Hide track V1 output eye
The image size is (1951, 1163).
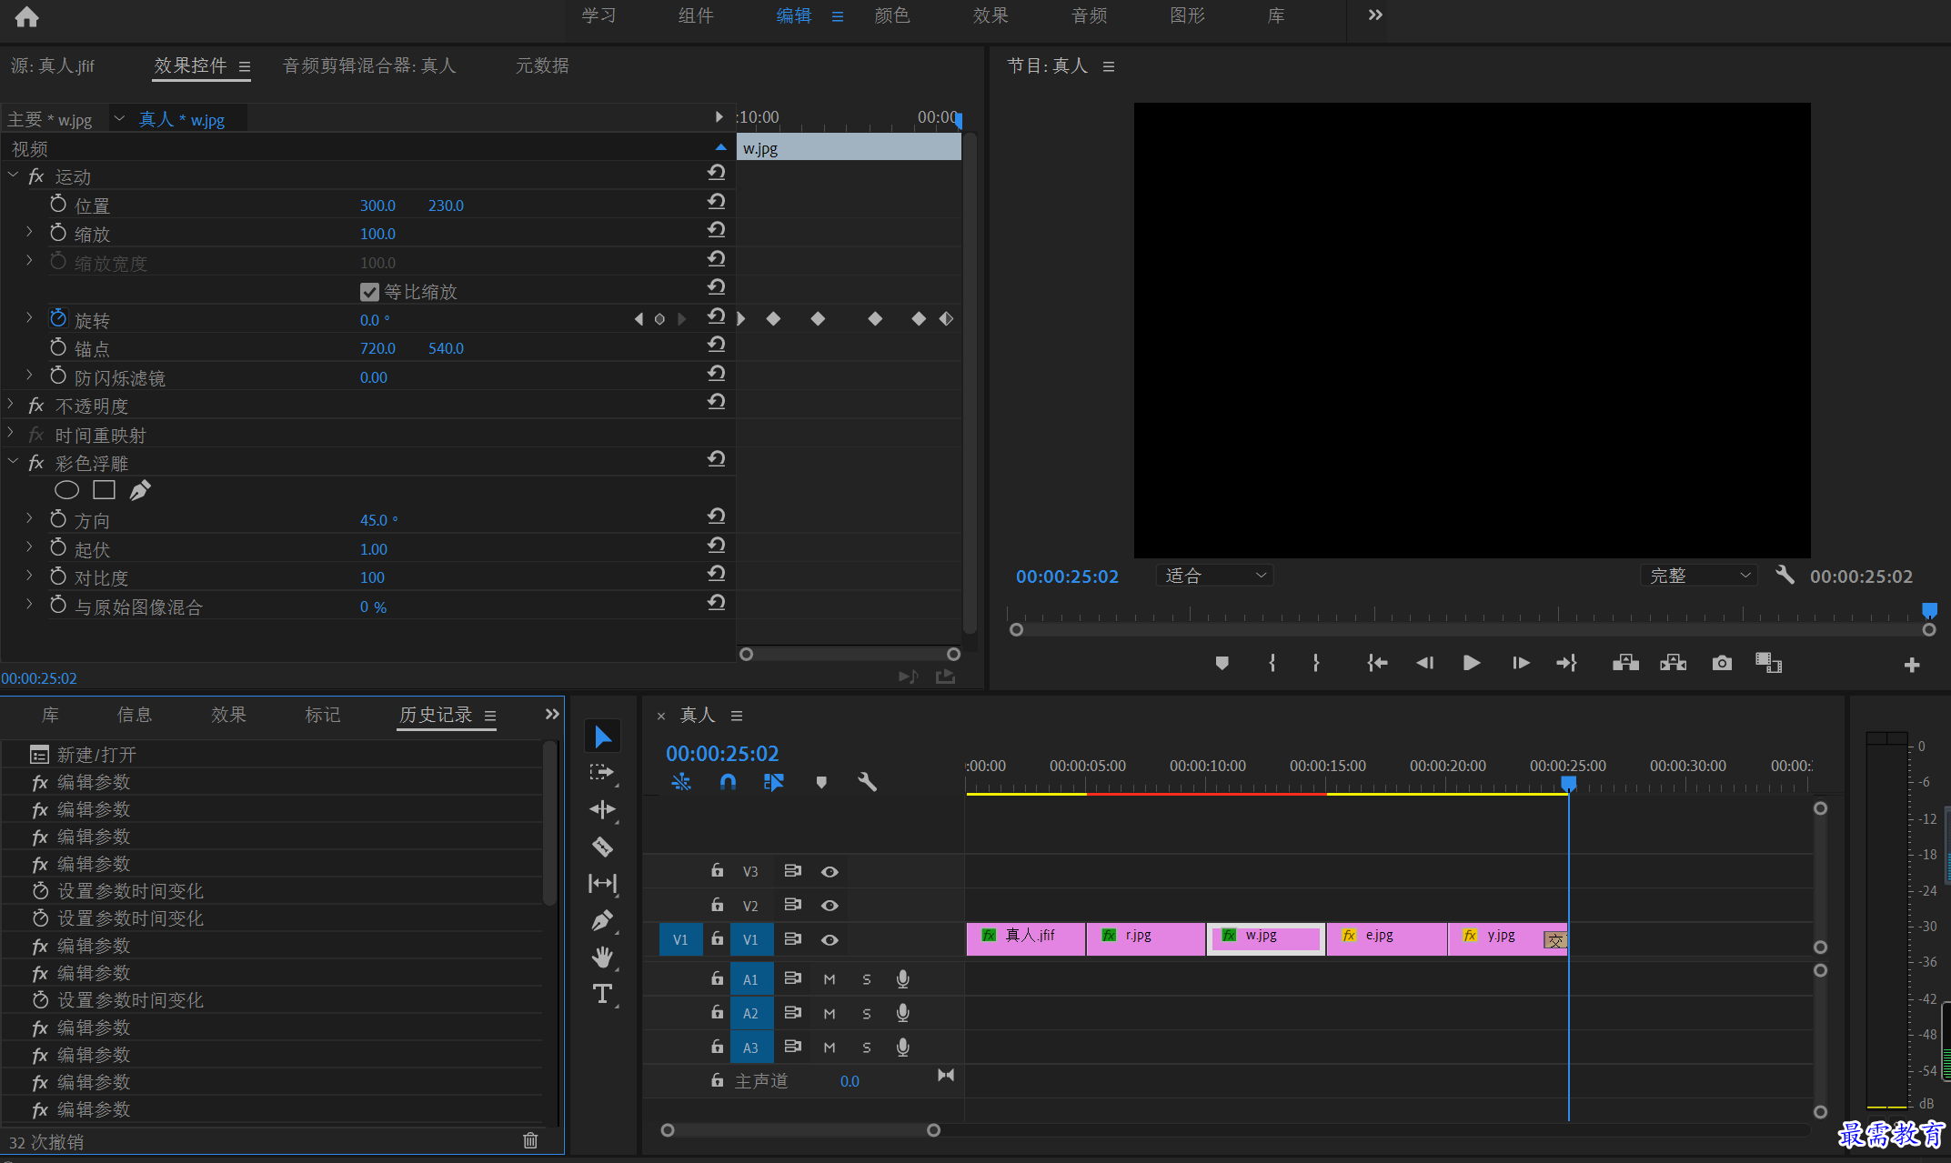click(830, 939)
